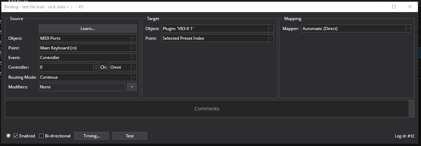Viewport: 421px width, 146px height.
Task: Open the Modifiers chevron dropdown button
Action: coord(132,87)
